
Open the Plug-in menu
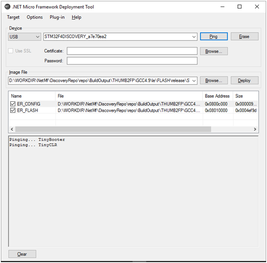(57, 17)
